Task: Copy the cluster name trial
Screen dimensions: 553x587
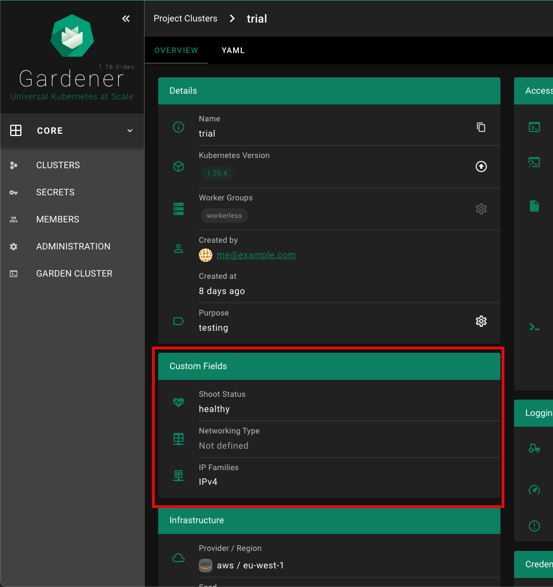Action: coord(481,127)
